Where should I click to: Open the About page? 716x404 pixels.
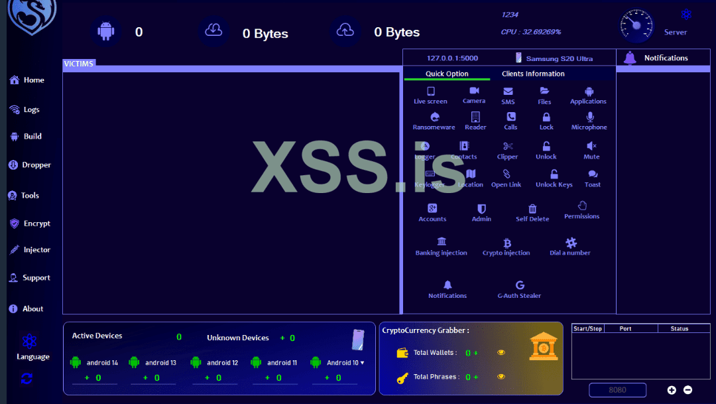point(26,309)
